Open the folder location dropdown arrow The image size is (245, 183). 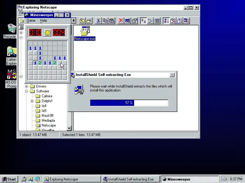pyautogui.click(x=73, y=21)
